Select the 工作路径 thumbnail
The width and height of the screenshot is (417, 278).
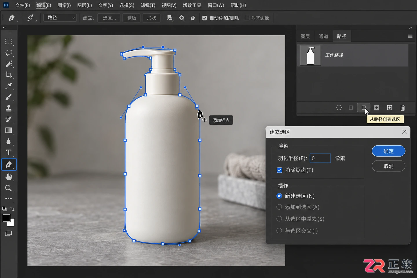(310, 55)
